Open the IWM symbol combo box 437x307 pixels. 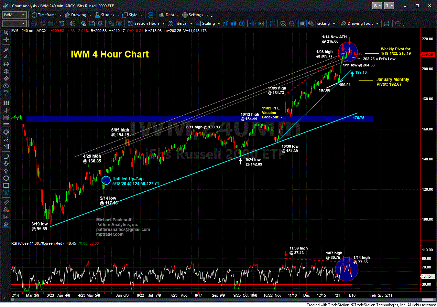point(14,15)
